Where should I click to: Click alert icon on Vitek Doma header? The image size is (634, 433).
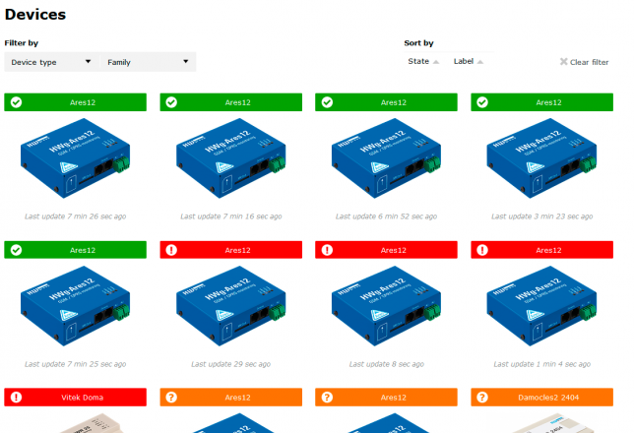pyautogui.click(x=16, y=397)
